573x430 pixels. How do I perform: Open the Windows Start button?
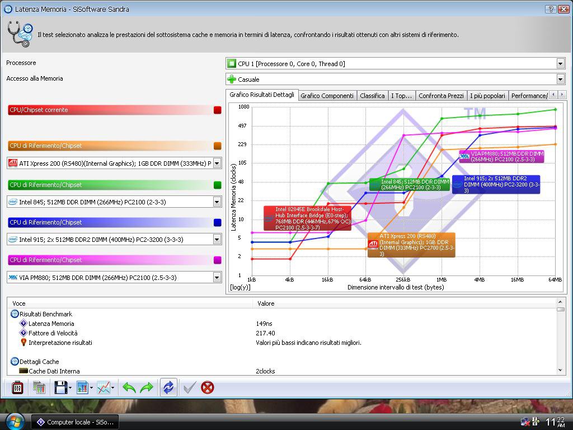point(14,420)
